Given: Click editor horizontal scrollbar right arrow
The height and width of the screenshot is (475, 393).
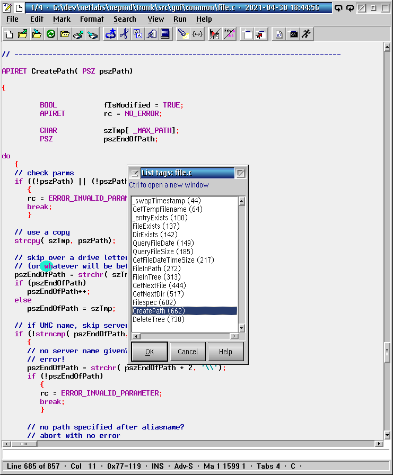Looking at the screenshot, I should click(x=379, y=444).
